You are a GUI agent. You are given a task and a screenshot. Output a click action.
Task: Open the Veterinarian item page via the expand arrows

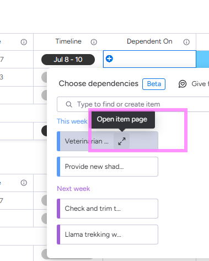click(122, 141)
